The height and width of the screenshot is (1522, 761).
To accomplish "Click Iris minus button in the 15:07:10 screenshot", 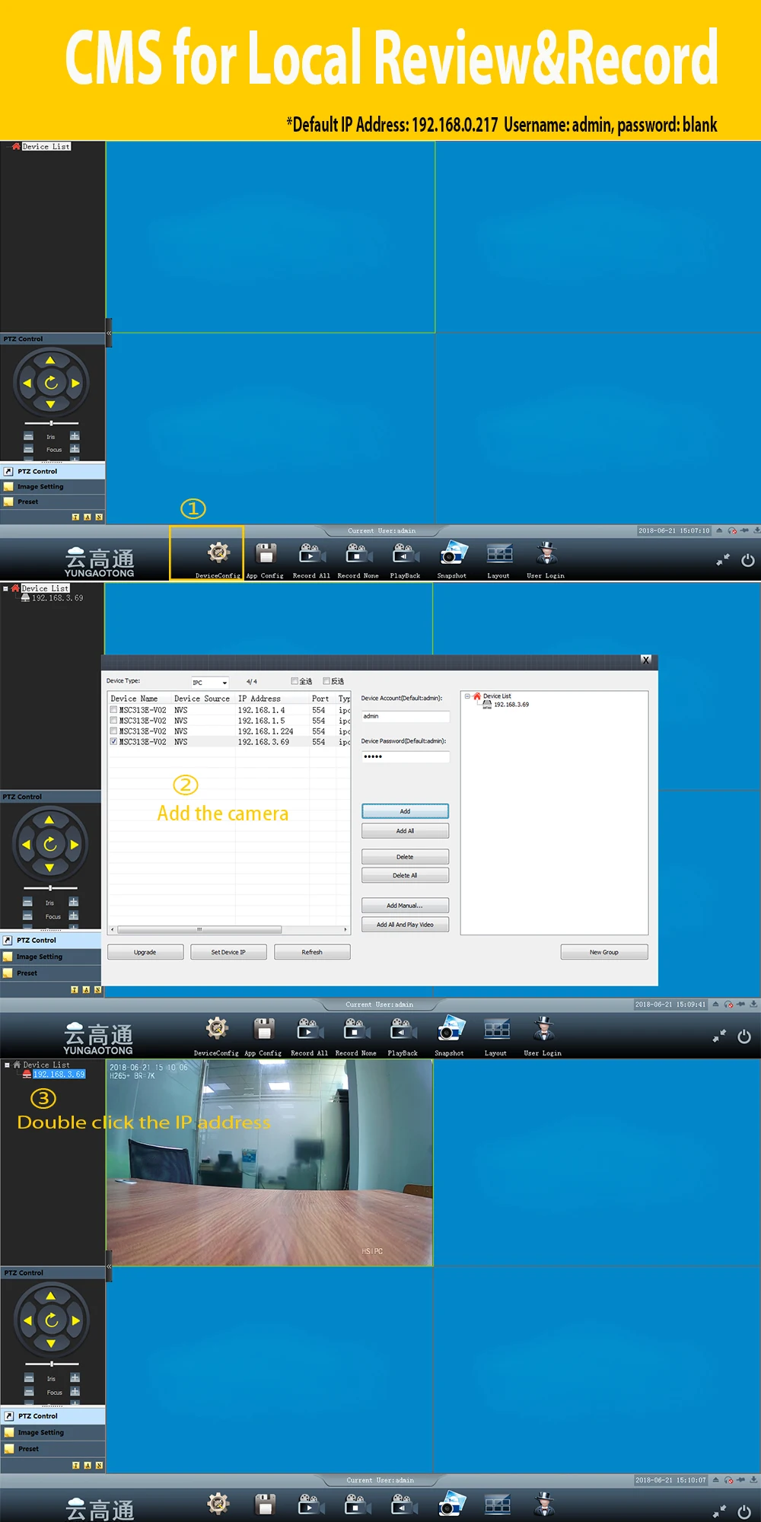I will tap(28, 436).
